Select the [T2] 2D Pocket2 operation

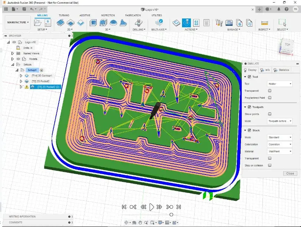tap(40, 81)
